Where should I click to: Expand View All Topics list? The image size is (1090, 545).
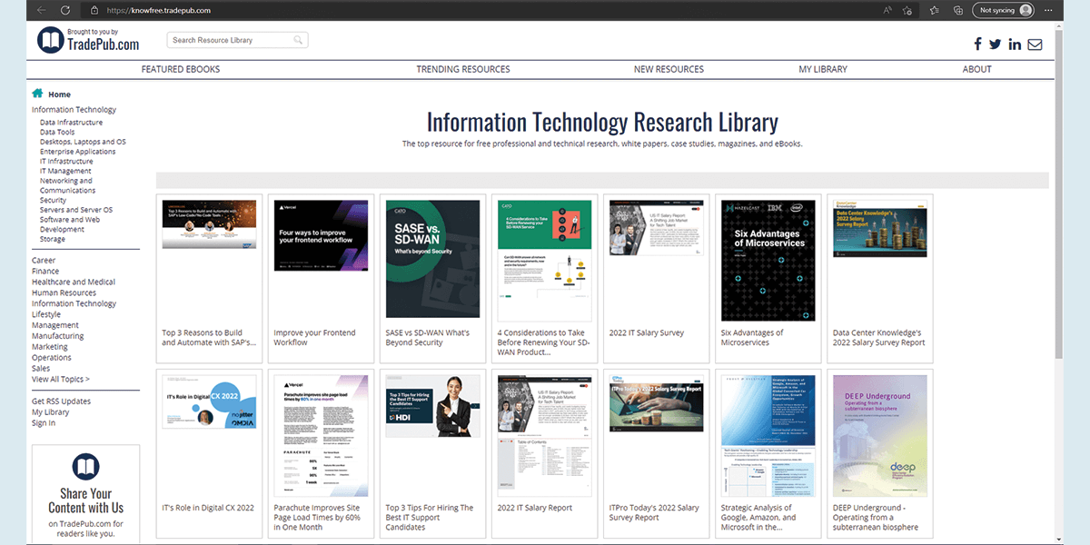tap(61, 380)
